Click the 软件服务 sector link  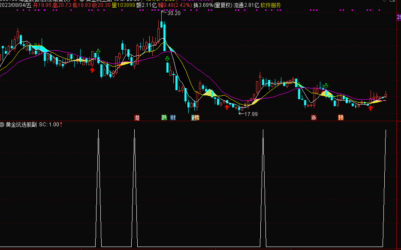point(271,5)
